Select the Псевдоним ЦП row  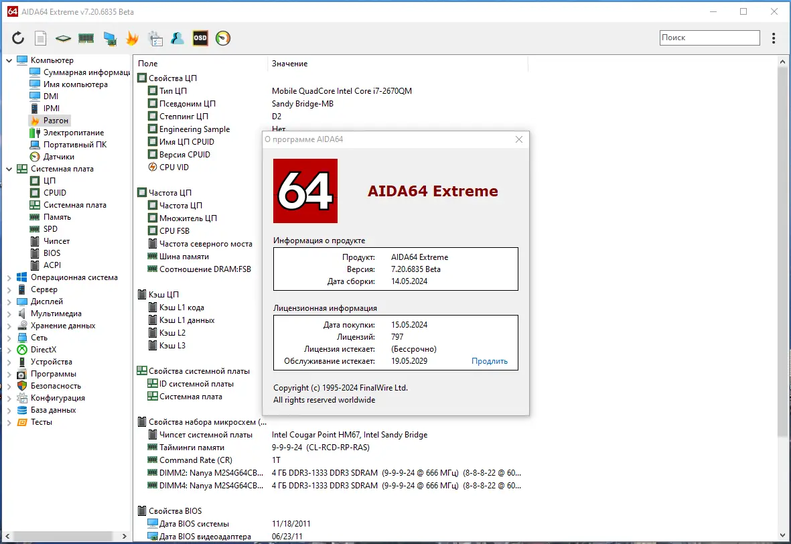(x=333, y=104)
